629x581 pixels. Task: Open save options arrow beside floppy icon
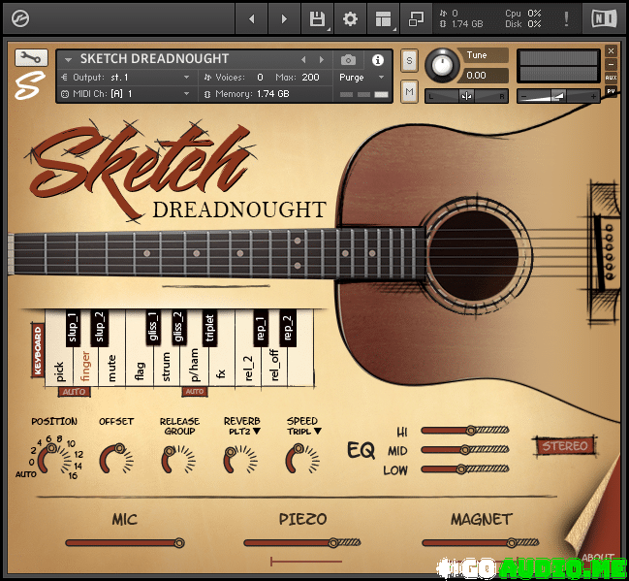tap(329, 29)
